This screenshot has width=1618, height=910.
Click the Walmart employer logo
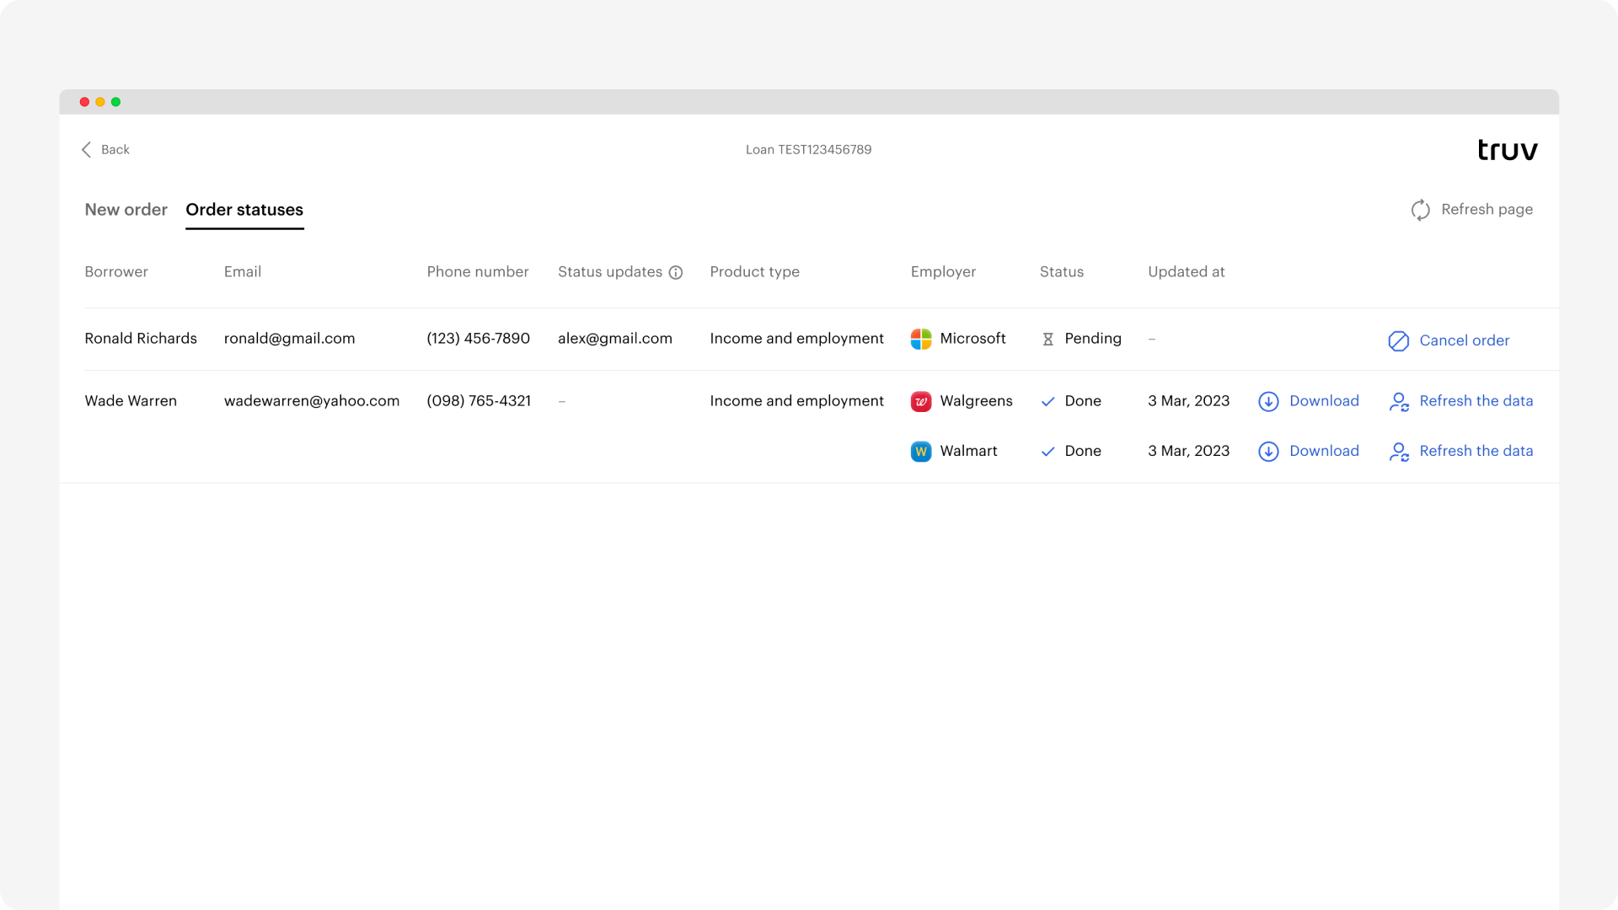pyautogui.click(x=920, y=452)
